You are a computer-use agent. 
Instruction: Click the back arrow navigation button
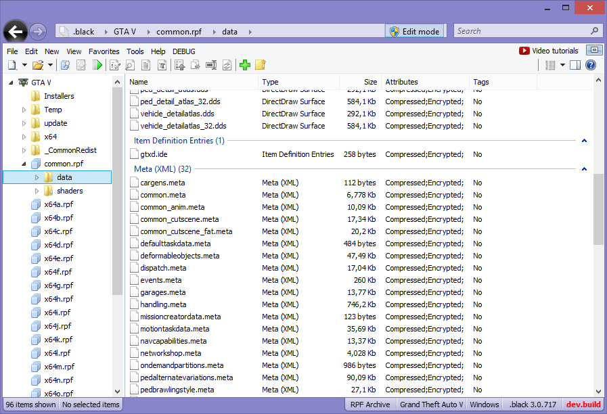[16, 31]
